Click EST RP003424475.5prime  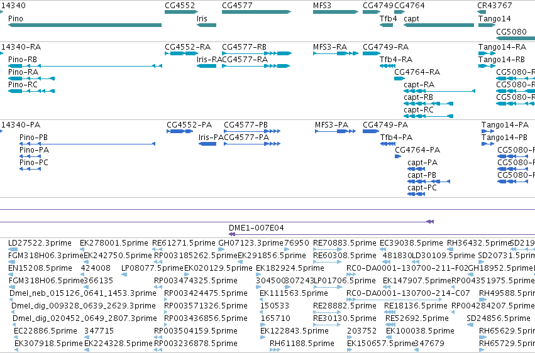pyautogui.click(x=166, y=300)
